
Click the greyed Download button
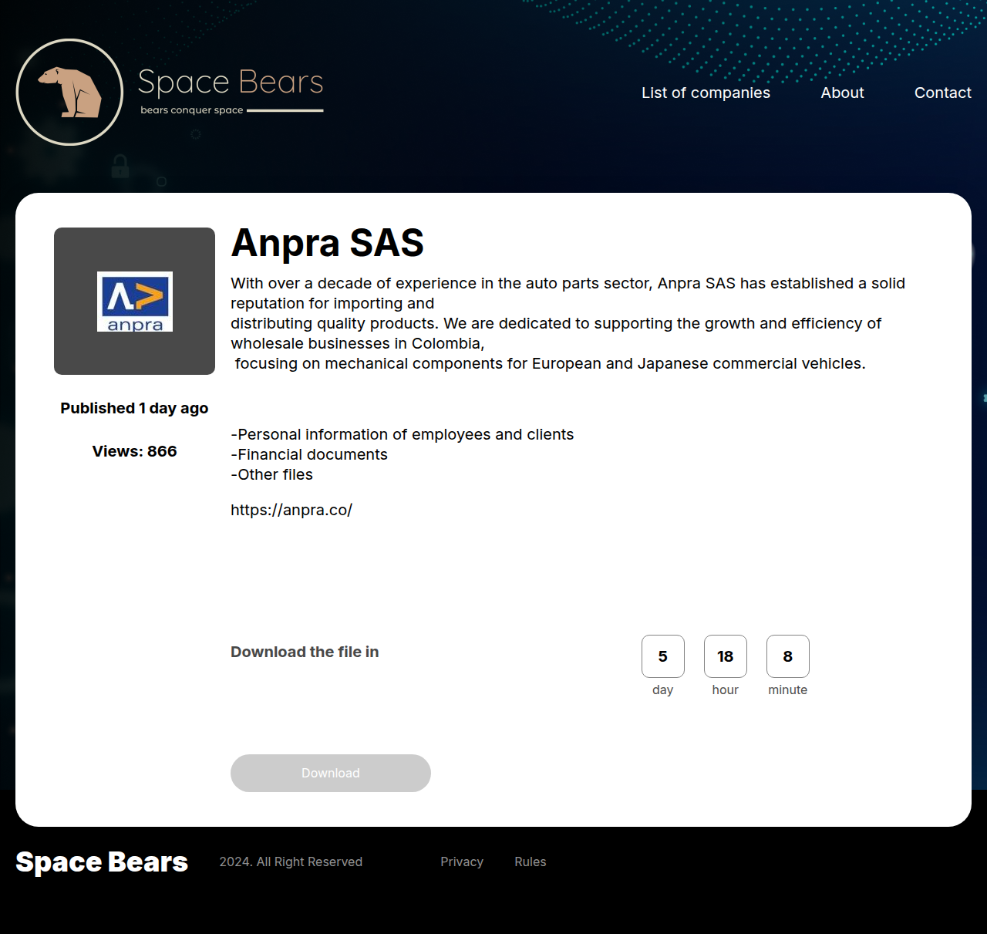(331, 773)
